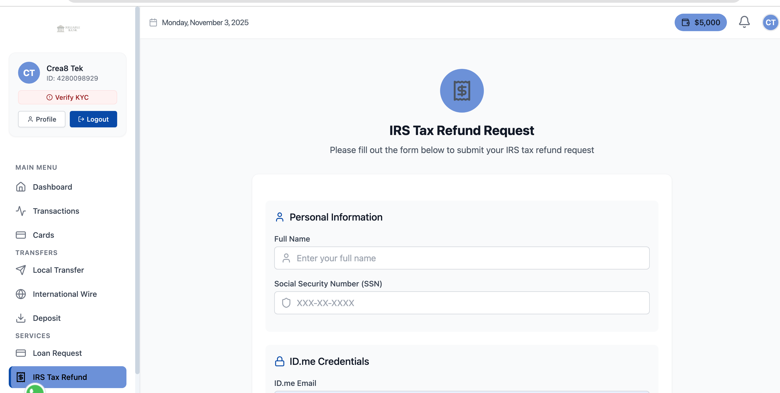
Task: Click the Reliable Bank logo
Action: point(68,29)
